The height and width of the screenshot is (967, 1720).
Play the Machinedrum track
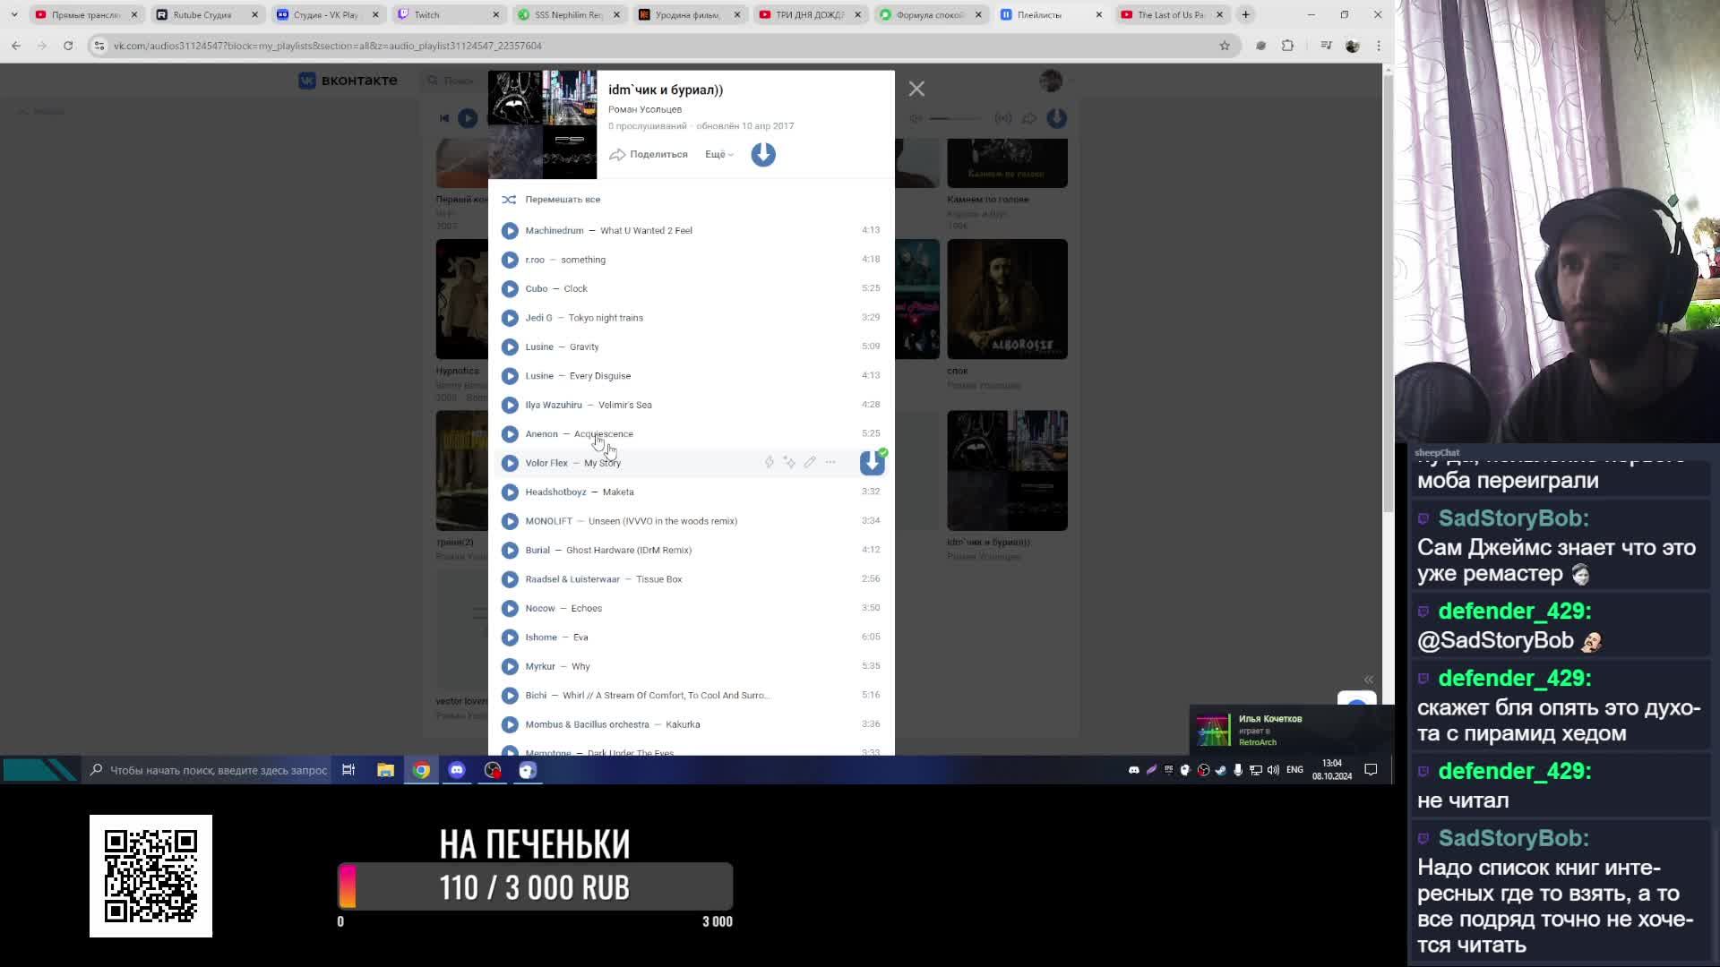tap(510, 231)
